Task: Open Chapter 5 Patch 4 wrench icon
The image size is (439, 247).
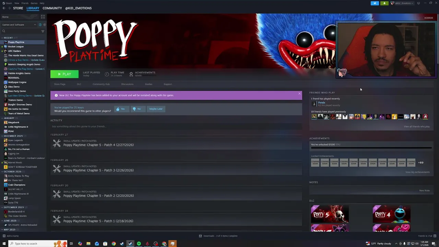Action: pyautogui.click(x=57, y=143)
